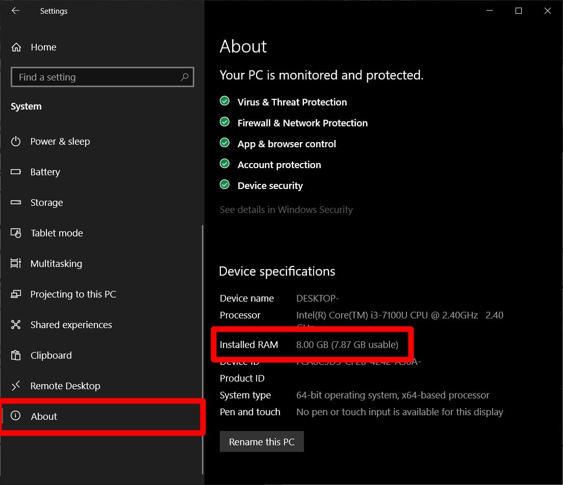Select Tablet mode in sidebar

[x=102, y=233]
